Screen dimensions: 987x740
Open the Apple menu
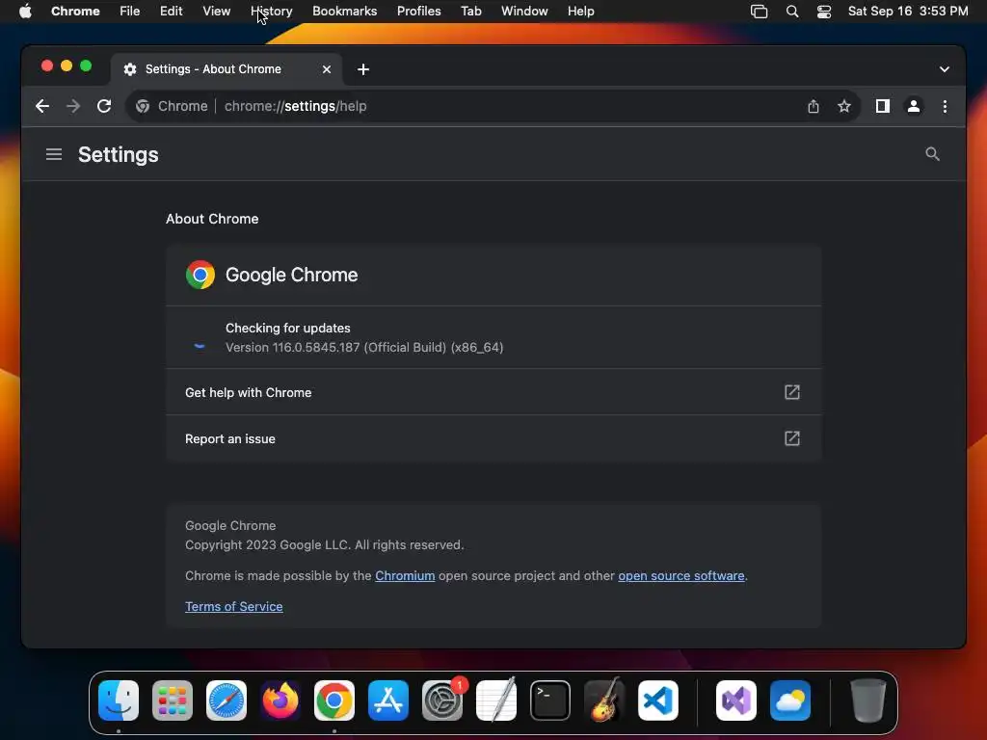[25, 12]
